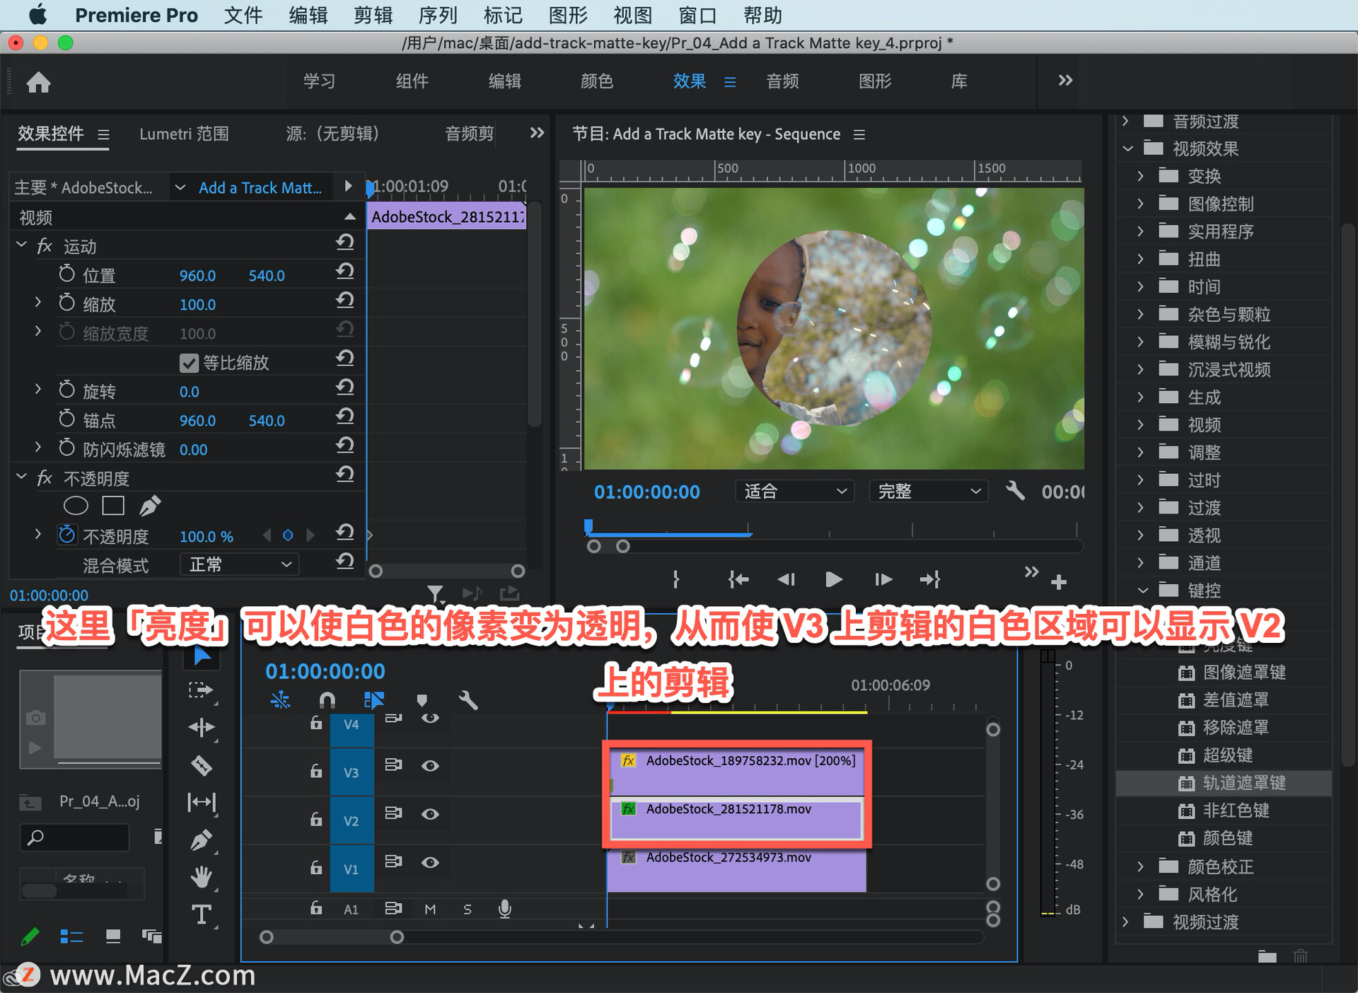
Task: Expand the 变换 effects folder
Action: pyautogui.click(x=1140, y=176)
